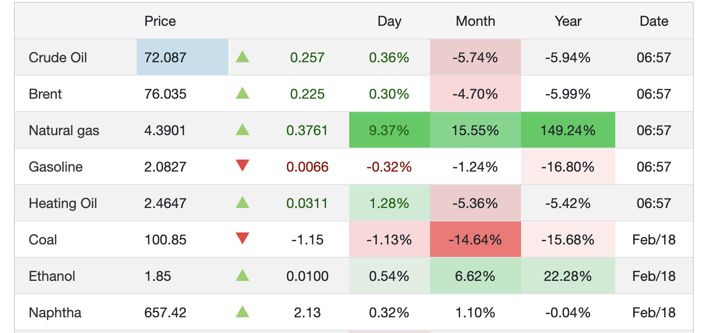
Task: Click Natural gas yearly change 149.24%
Action: pyautogui.click(x=568, y=131)
